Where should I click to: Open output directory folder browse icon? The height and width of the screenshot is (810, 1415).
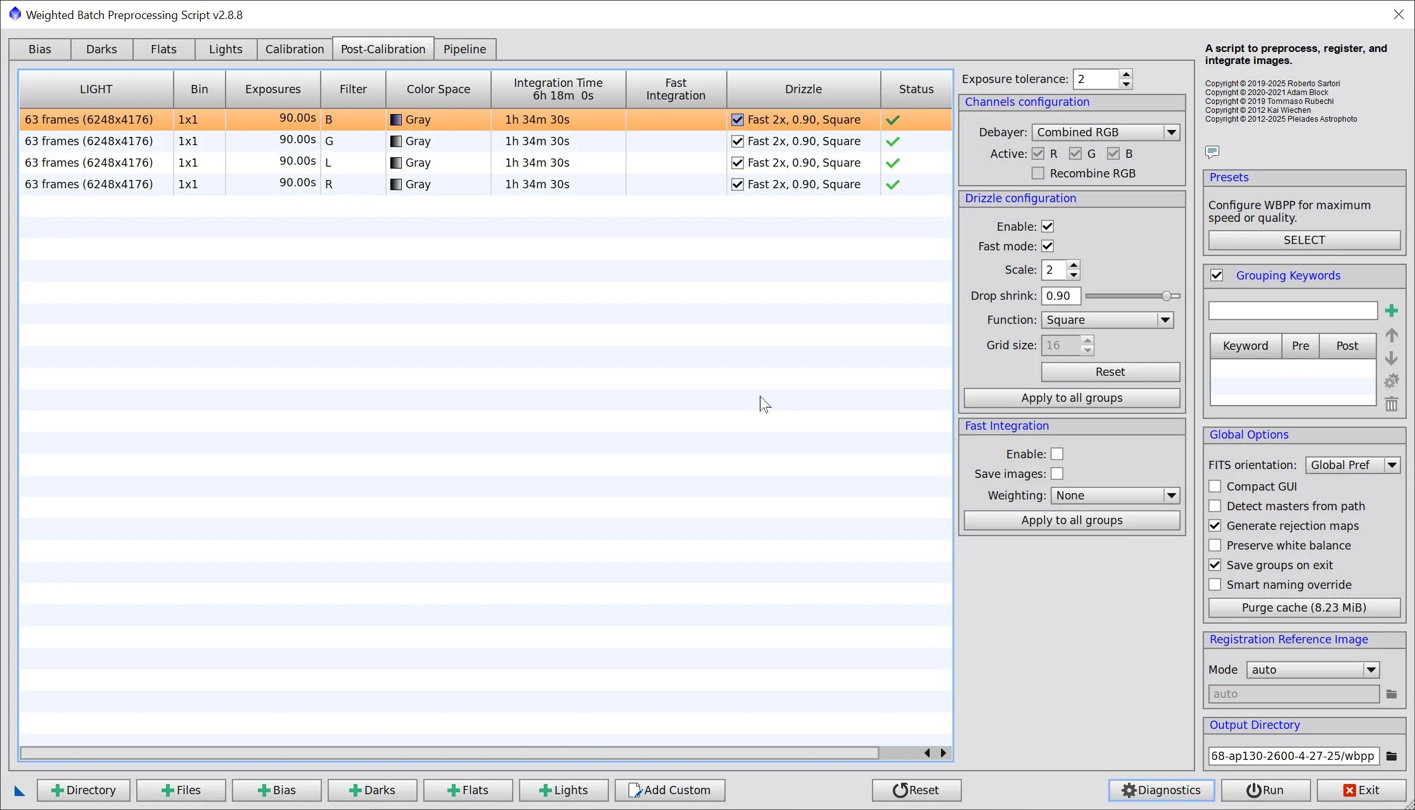click(1391, 755)
